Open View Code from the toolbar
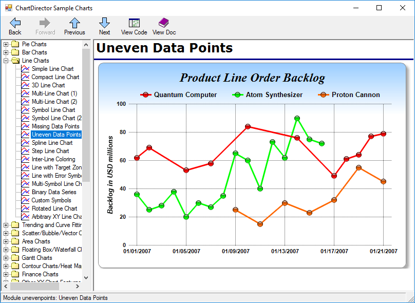The image size is (415, 303). tap(134, 23)
